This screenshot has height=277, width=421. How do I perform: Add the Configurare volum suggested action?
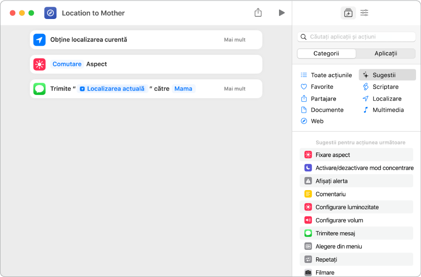pyautogui.click(x=339, y=220)
